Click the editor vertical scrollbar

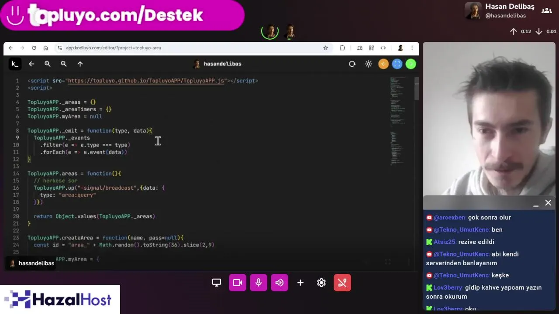(x=417, y=89)
